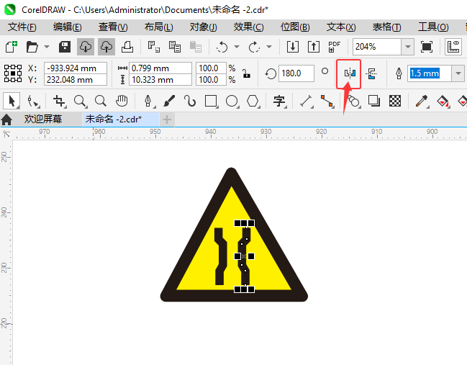Select the Shape tool
467x365 pixels.
click(x=33, y=101)
